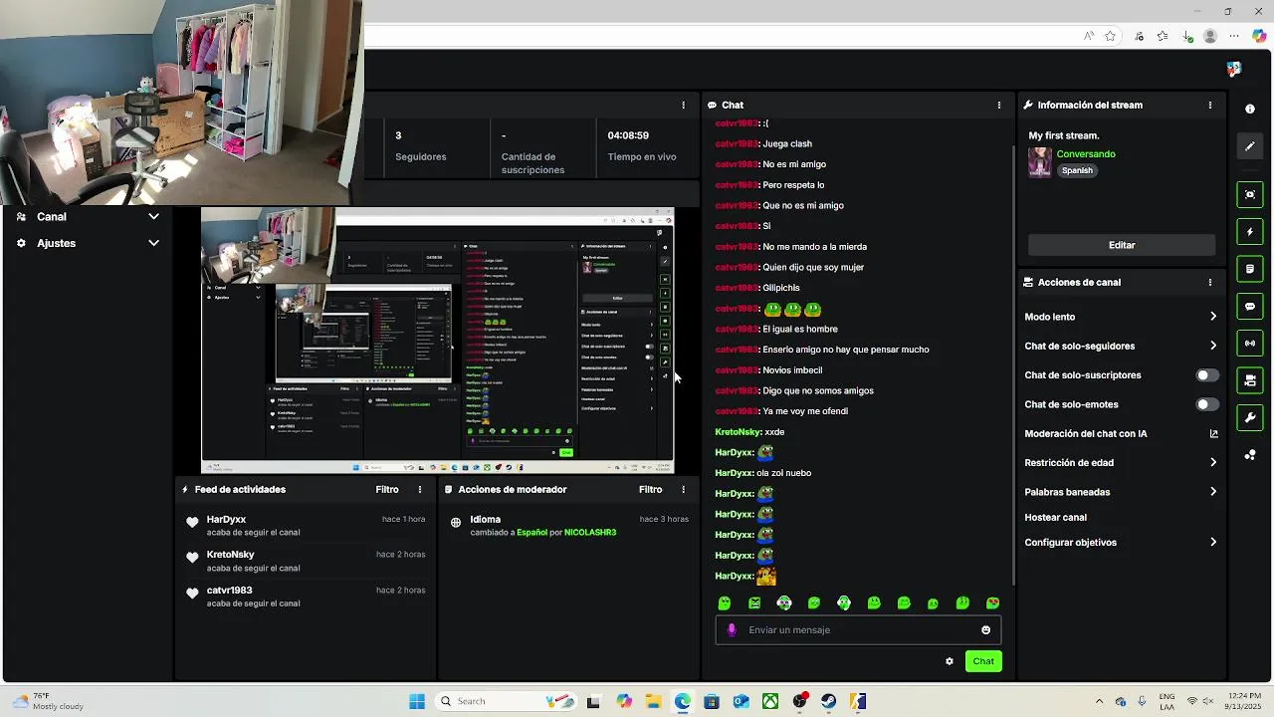Click the 04:08:59 Tiempo en vivo value
Image resolution: width=1274 pixels, height=717 pixels.
tap(628, 135)
